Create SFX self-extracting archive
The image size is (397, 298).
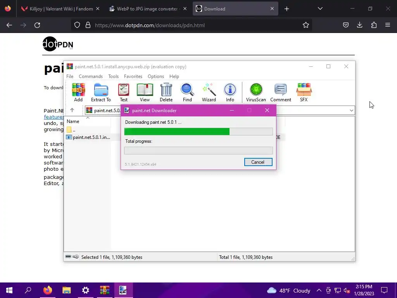[x=304, y=92]
